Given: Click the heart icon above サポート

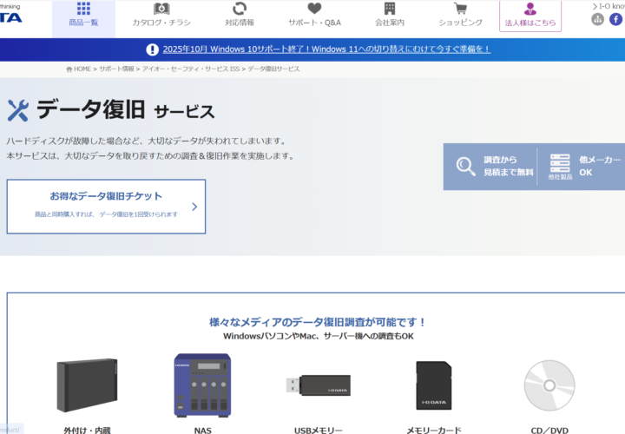Looking at the screenshot, I should 314,9.
